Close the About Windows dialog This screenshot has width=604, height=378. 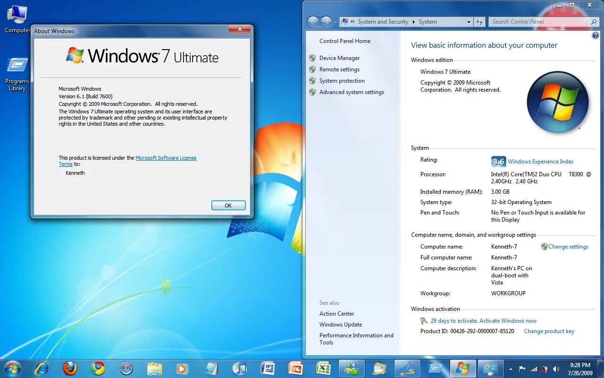(239, 29)
